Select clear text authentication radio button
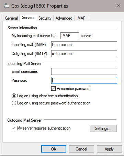124x156 pixels. point(14,96)
